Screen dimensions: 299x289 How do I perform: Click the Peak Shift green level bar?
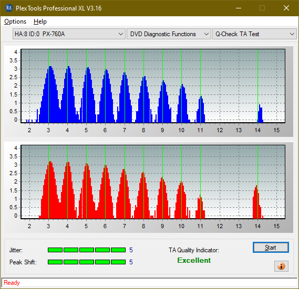tap(87, 262)
